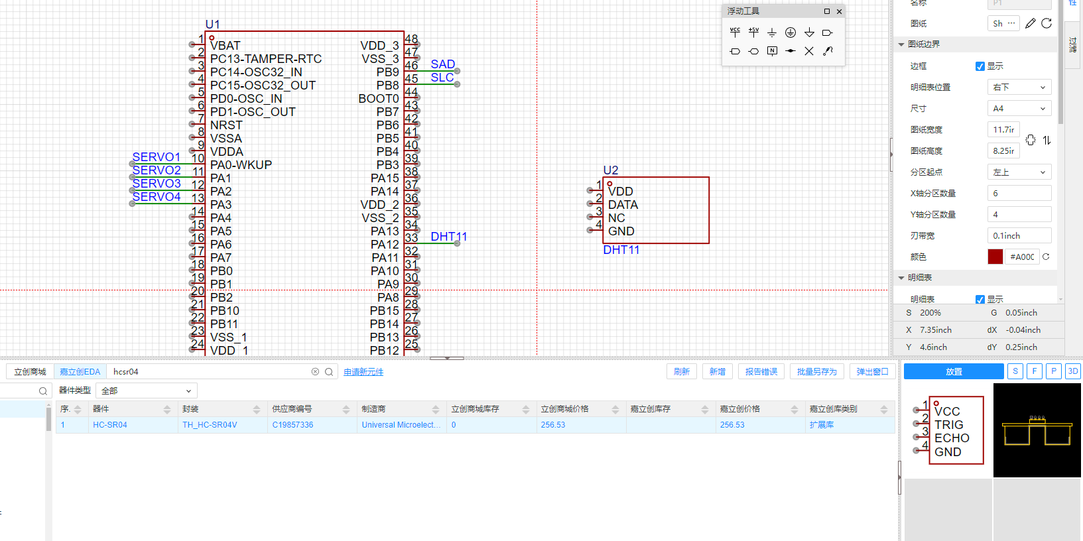Open the 尺寸 A4 size dropdown

tap(1019, 108)
